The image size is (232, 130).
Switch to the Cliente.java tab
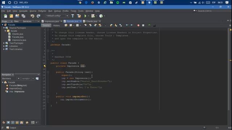point(92,21)
